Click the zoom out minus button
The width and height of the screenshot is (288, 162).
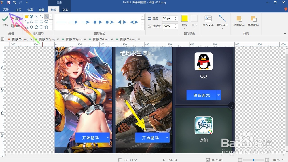pyautogui.click(x=240, y=160)
